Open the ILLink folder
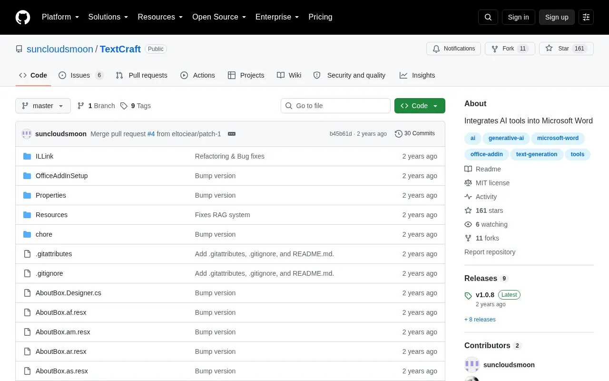 (x=44, y=156)
